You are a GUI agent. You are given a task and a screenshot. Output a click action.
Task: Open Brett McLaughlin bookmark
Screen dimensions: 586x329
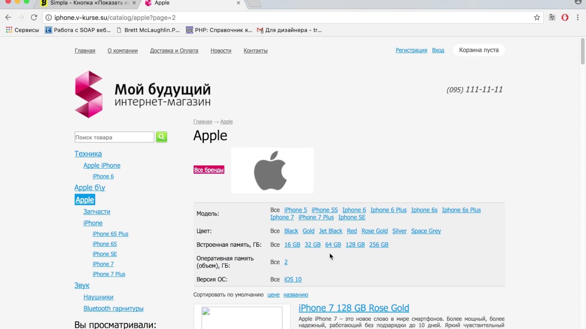pos(148,30)
